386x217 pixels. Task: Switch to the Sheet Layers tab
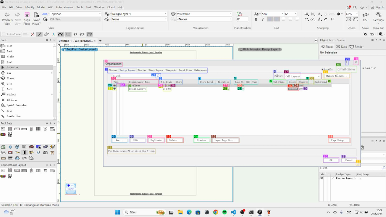tap(155, 70)
